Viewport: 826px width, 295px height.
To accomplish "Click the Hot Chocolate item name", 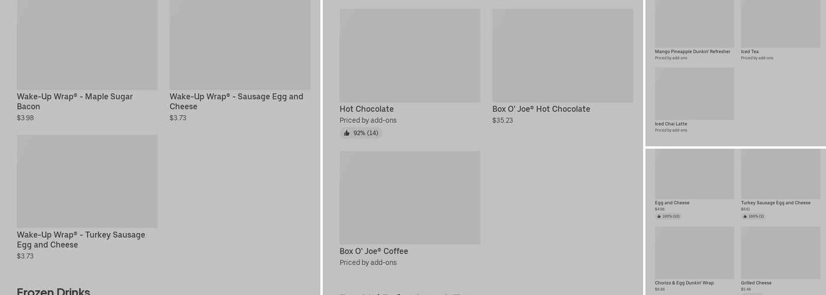I will click(366, 109).
